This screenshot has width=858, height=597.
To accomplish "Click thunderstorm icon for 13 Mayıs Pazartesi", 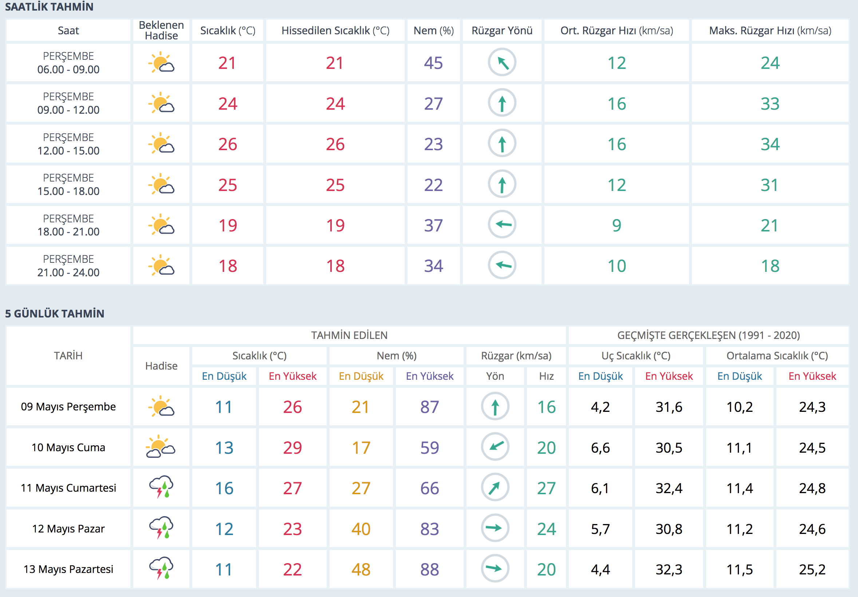I will 161,569.
